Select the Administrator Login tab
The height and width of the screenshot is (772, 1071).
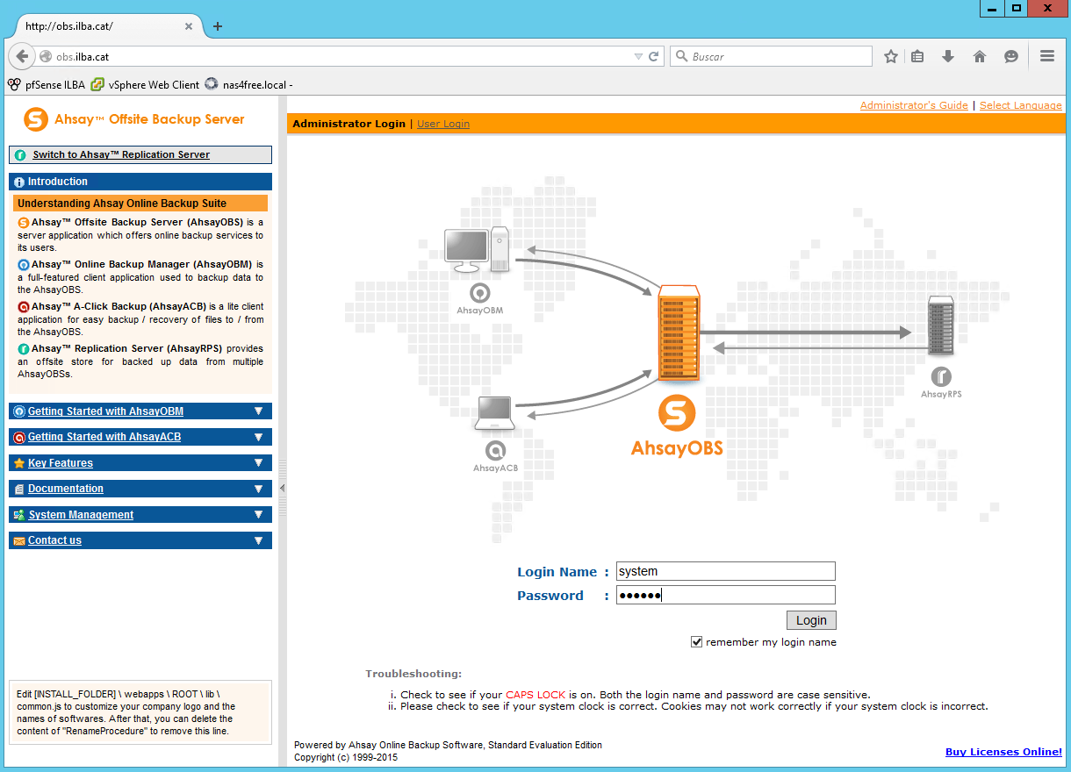pos(349,124)
